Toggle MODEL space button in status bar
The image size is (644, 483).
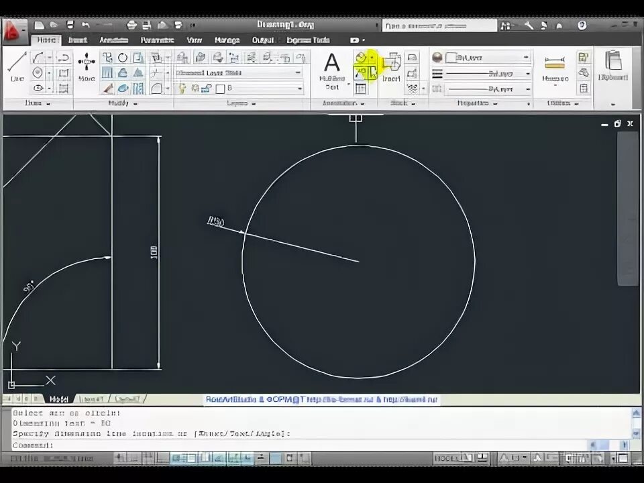click(x=446, y=458)
